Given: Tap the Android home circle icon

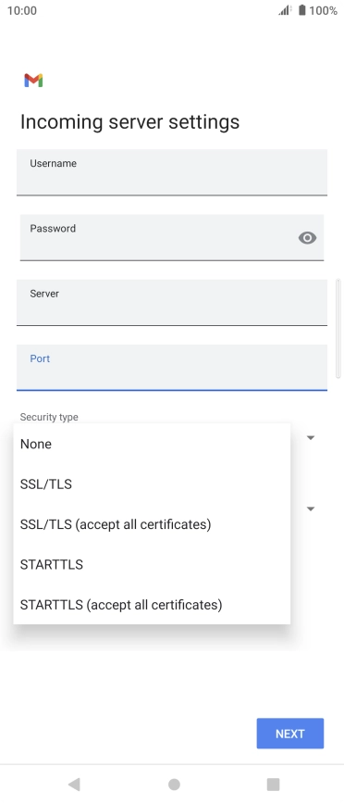Looking at the screenshot, I should 174,784.
